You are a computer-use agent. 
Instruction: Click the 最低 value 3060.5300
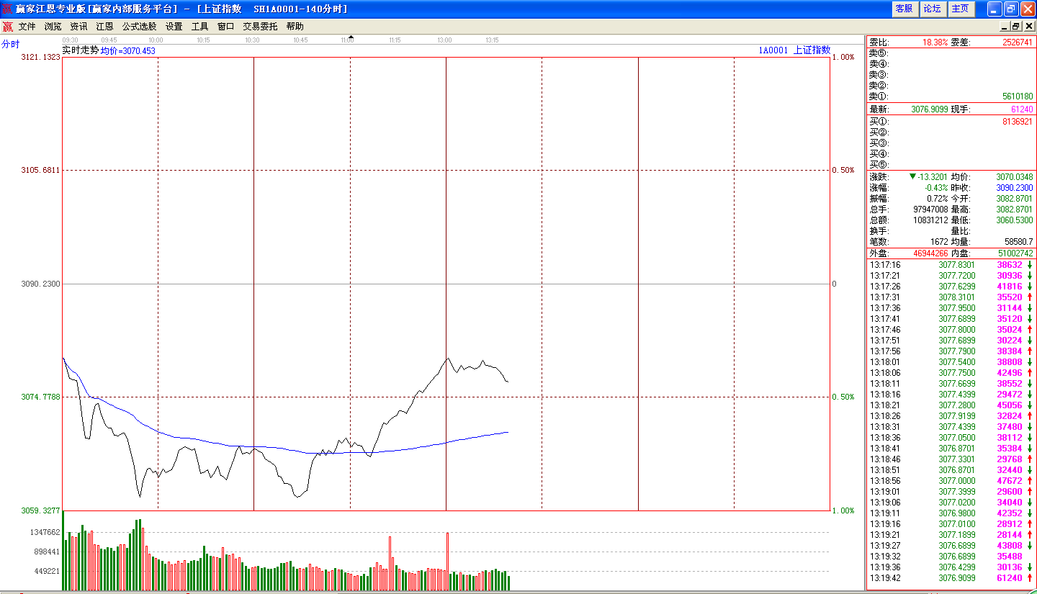point(1015,220)
